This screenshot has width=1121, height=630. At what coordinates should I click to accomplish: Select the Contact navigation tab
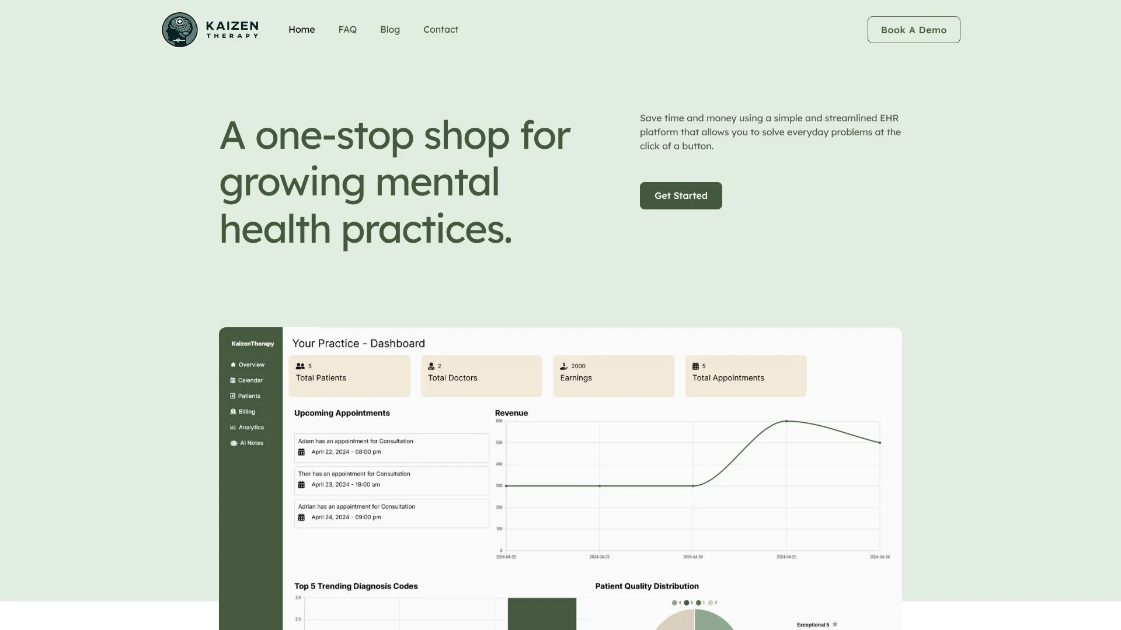click(x=440, y=29)
